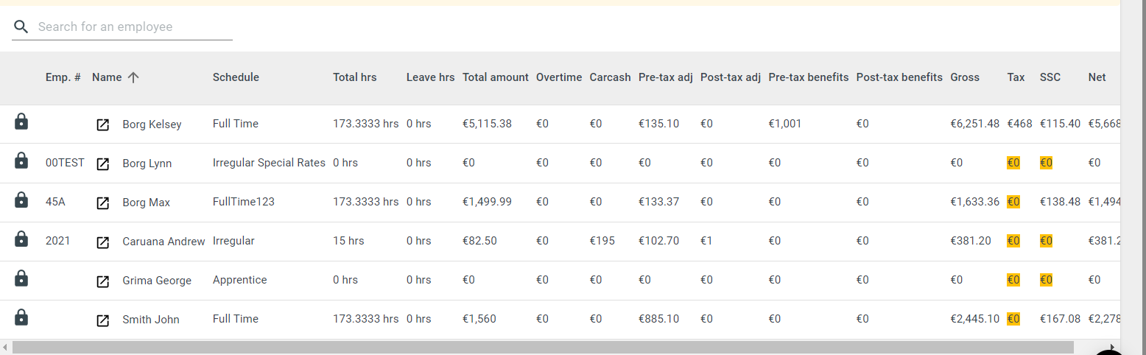Click the lock icon on employee 45A row
The width and height of the screenshot is (1146, 355).
coord(21,200)
